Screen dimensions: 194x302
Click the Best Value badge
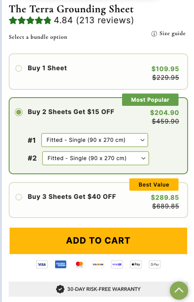tap(154, 184)
